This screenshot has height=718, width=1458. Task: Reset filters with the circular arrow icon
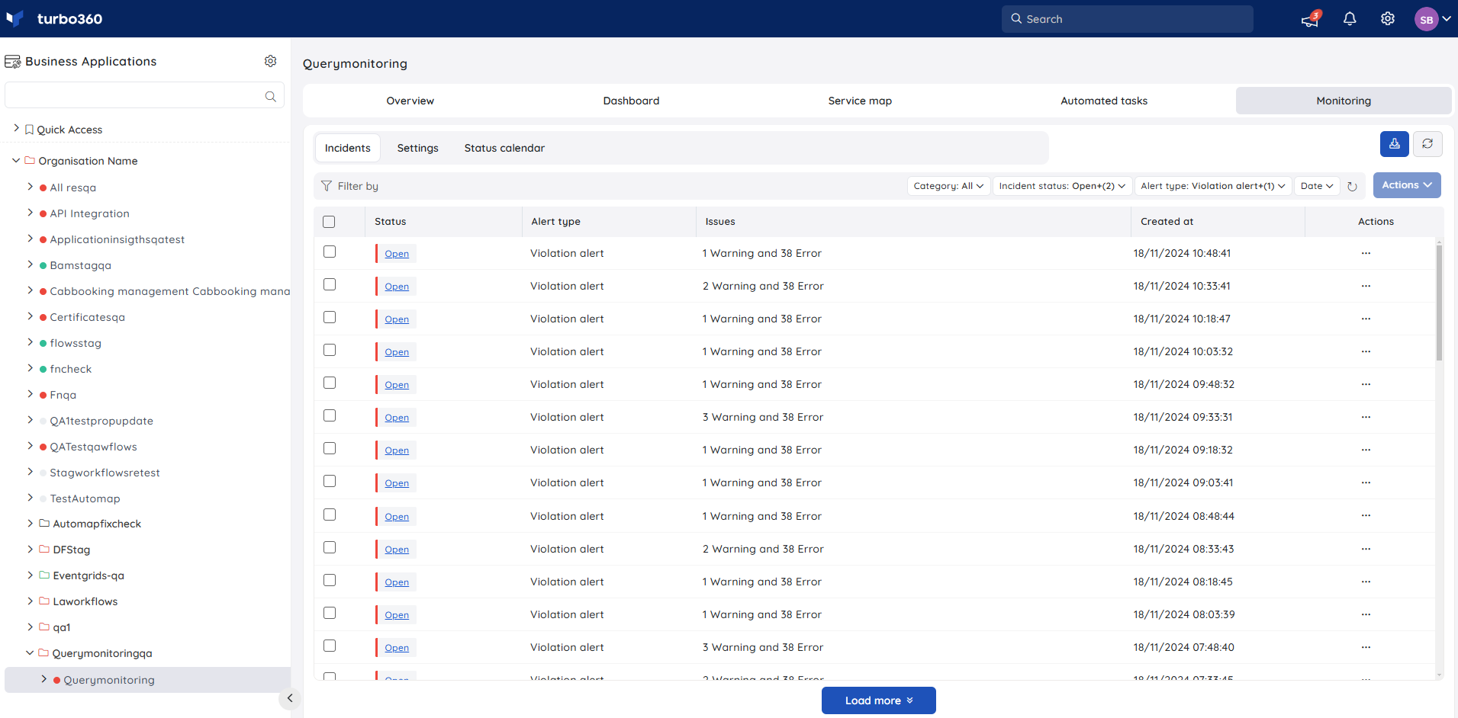[1352, 187]
